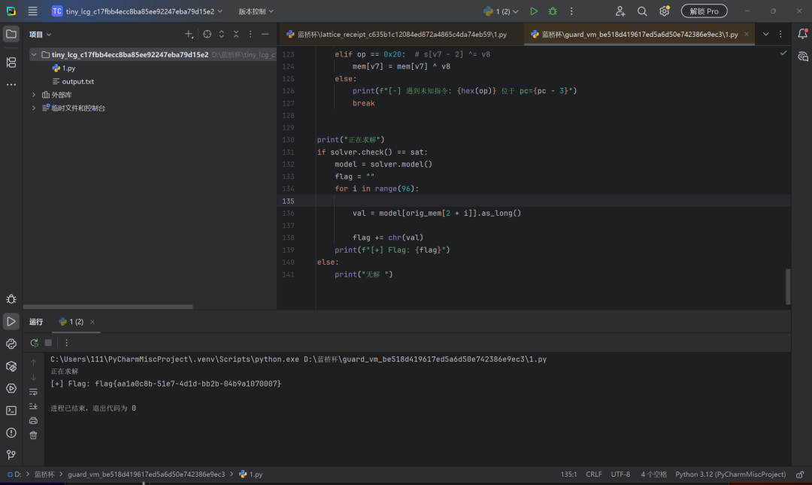Open the Terminal tool window
Screen dimensions: 812x485
[11, 411]
